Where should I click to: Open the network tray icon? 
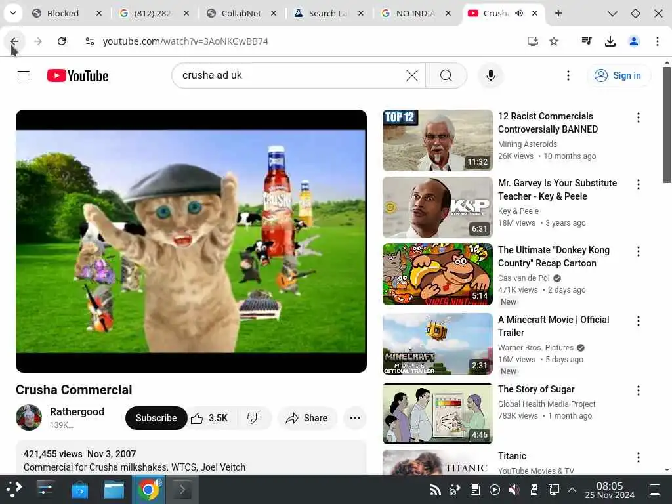pos(553,490)
